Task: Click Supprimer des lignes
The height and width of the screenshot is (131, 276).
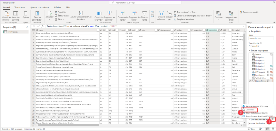Action: [135, 16]
